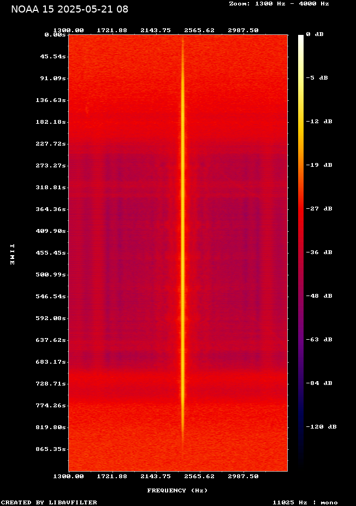Click the CREATED BY LIBAVFILTER credit text
Image resolution: width=356 pixels, height=506 pixels.
49,502
